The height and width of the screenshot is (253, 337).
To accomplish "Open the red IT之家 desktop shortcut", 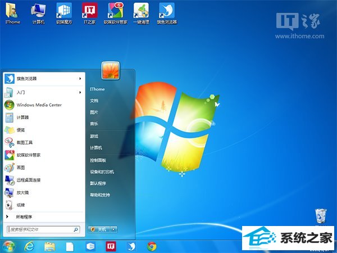I will (90, 13).
